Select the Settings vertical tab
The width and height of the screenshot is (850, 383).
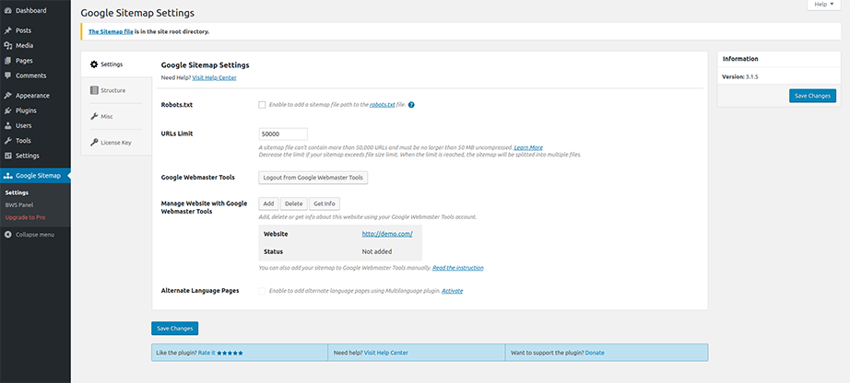pos(116,64)
